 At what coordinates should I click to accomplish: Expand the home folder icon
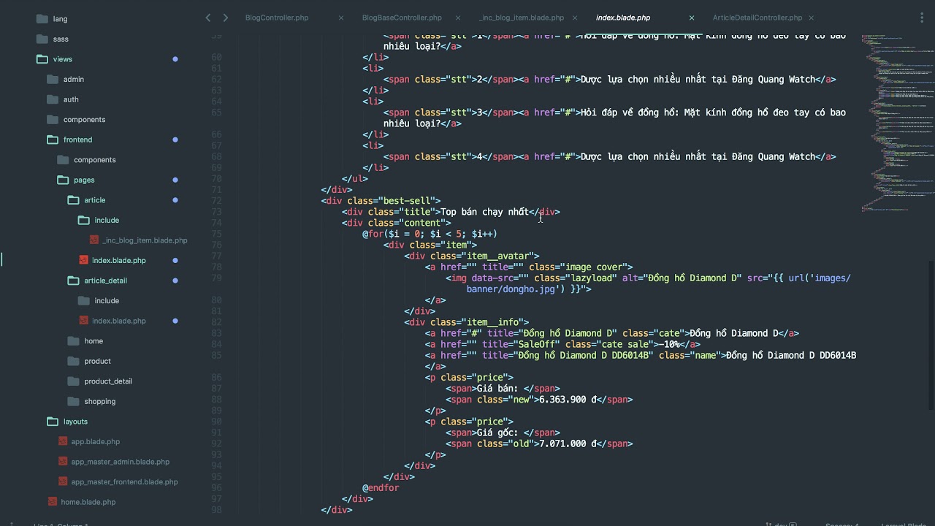pyautogui.click(x=72, y=341)
